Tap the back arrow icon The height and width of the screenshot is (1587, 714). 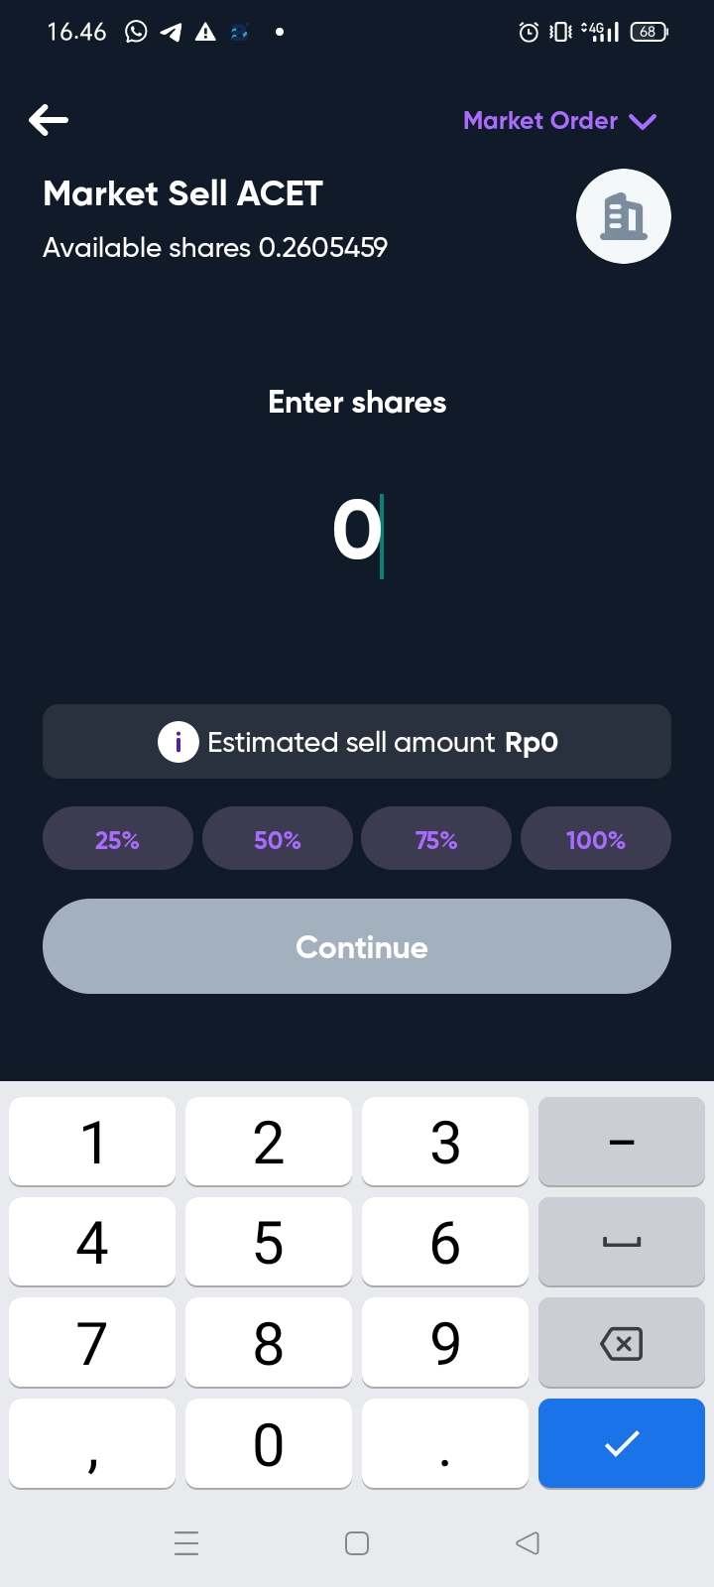(49, 120)
